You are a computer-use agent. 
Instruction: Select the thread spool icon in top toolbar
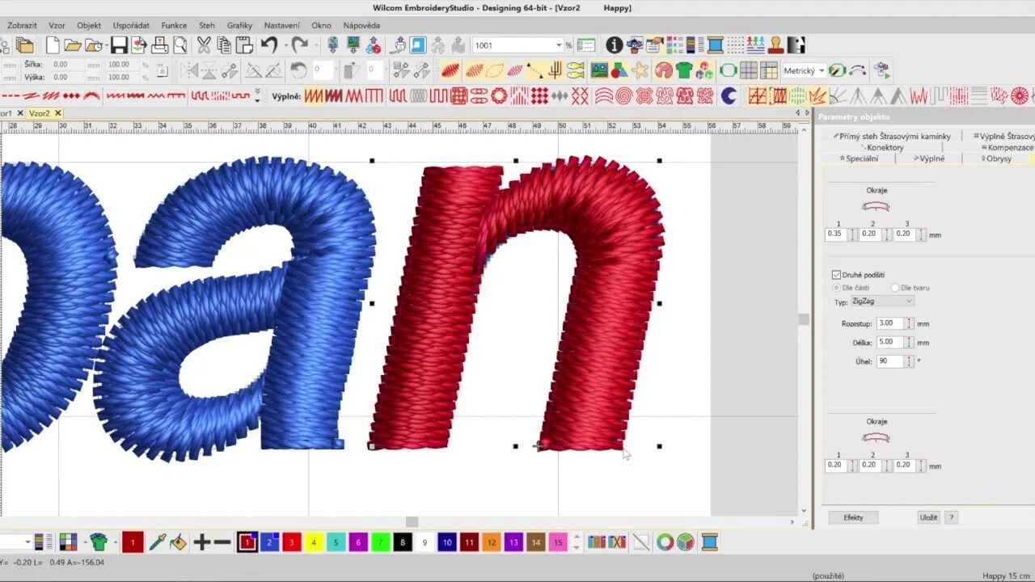click(716, 45)
